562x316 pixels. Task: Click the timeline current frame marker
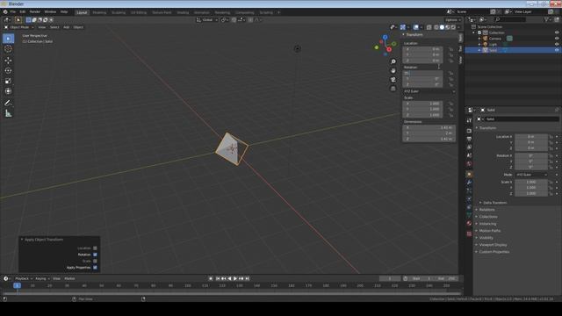pos(17,285)
